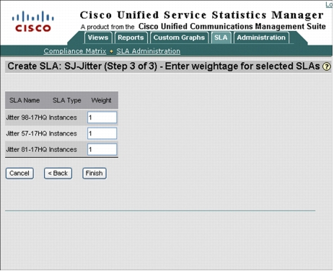Click the SLA Name column header
Image resolution: width=334 pixels, height=271 pixels.
[x=25, y=100]
